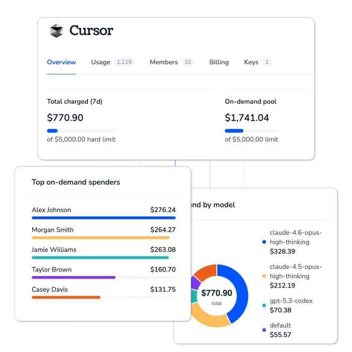Click 'of $5,000.00 limit' text
This screenshot has height=352, width=352.
[x=251, y=139]
